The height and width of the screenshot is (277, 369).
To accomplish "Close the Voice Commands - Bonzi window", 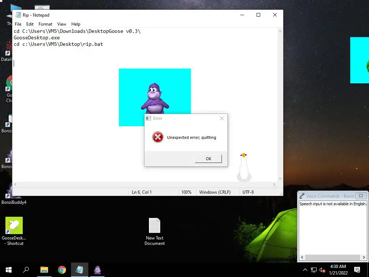I will pos(361,196).
